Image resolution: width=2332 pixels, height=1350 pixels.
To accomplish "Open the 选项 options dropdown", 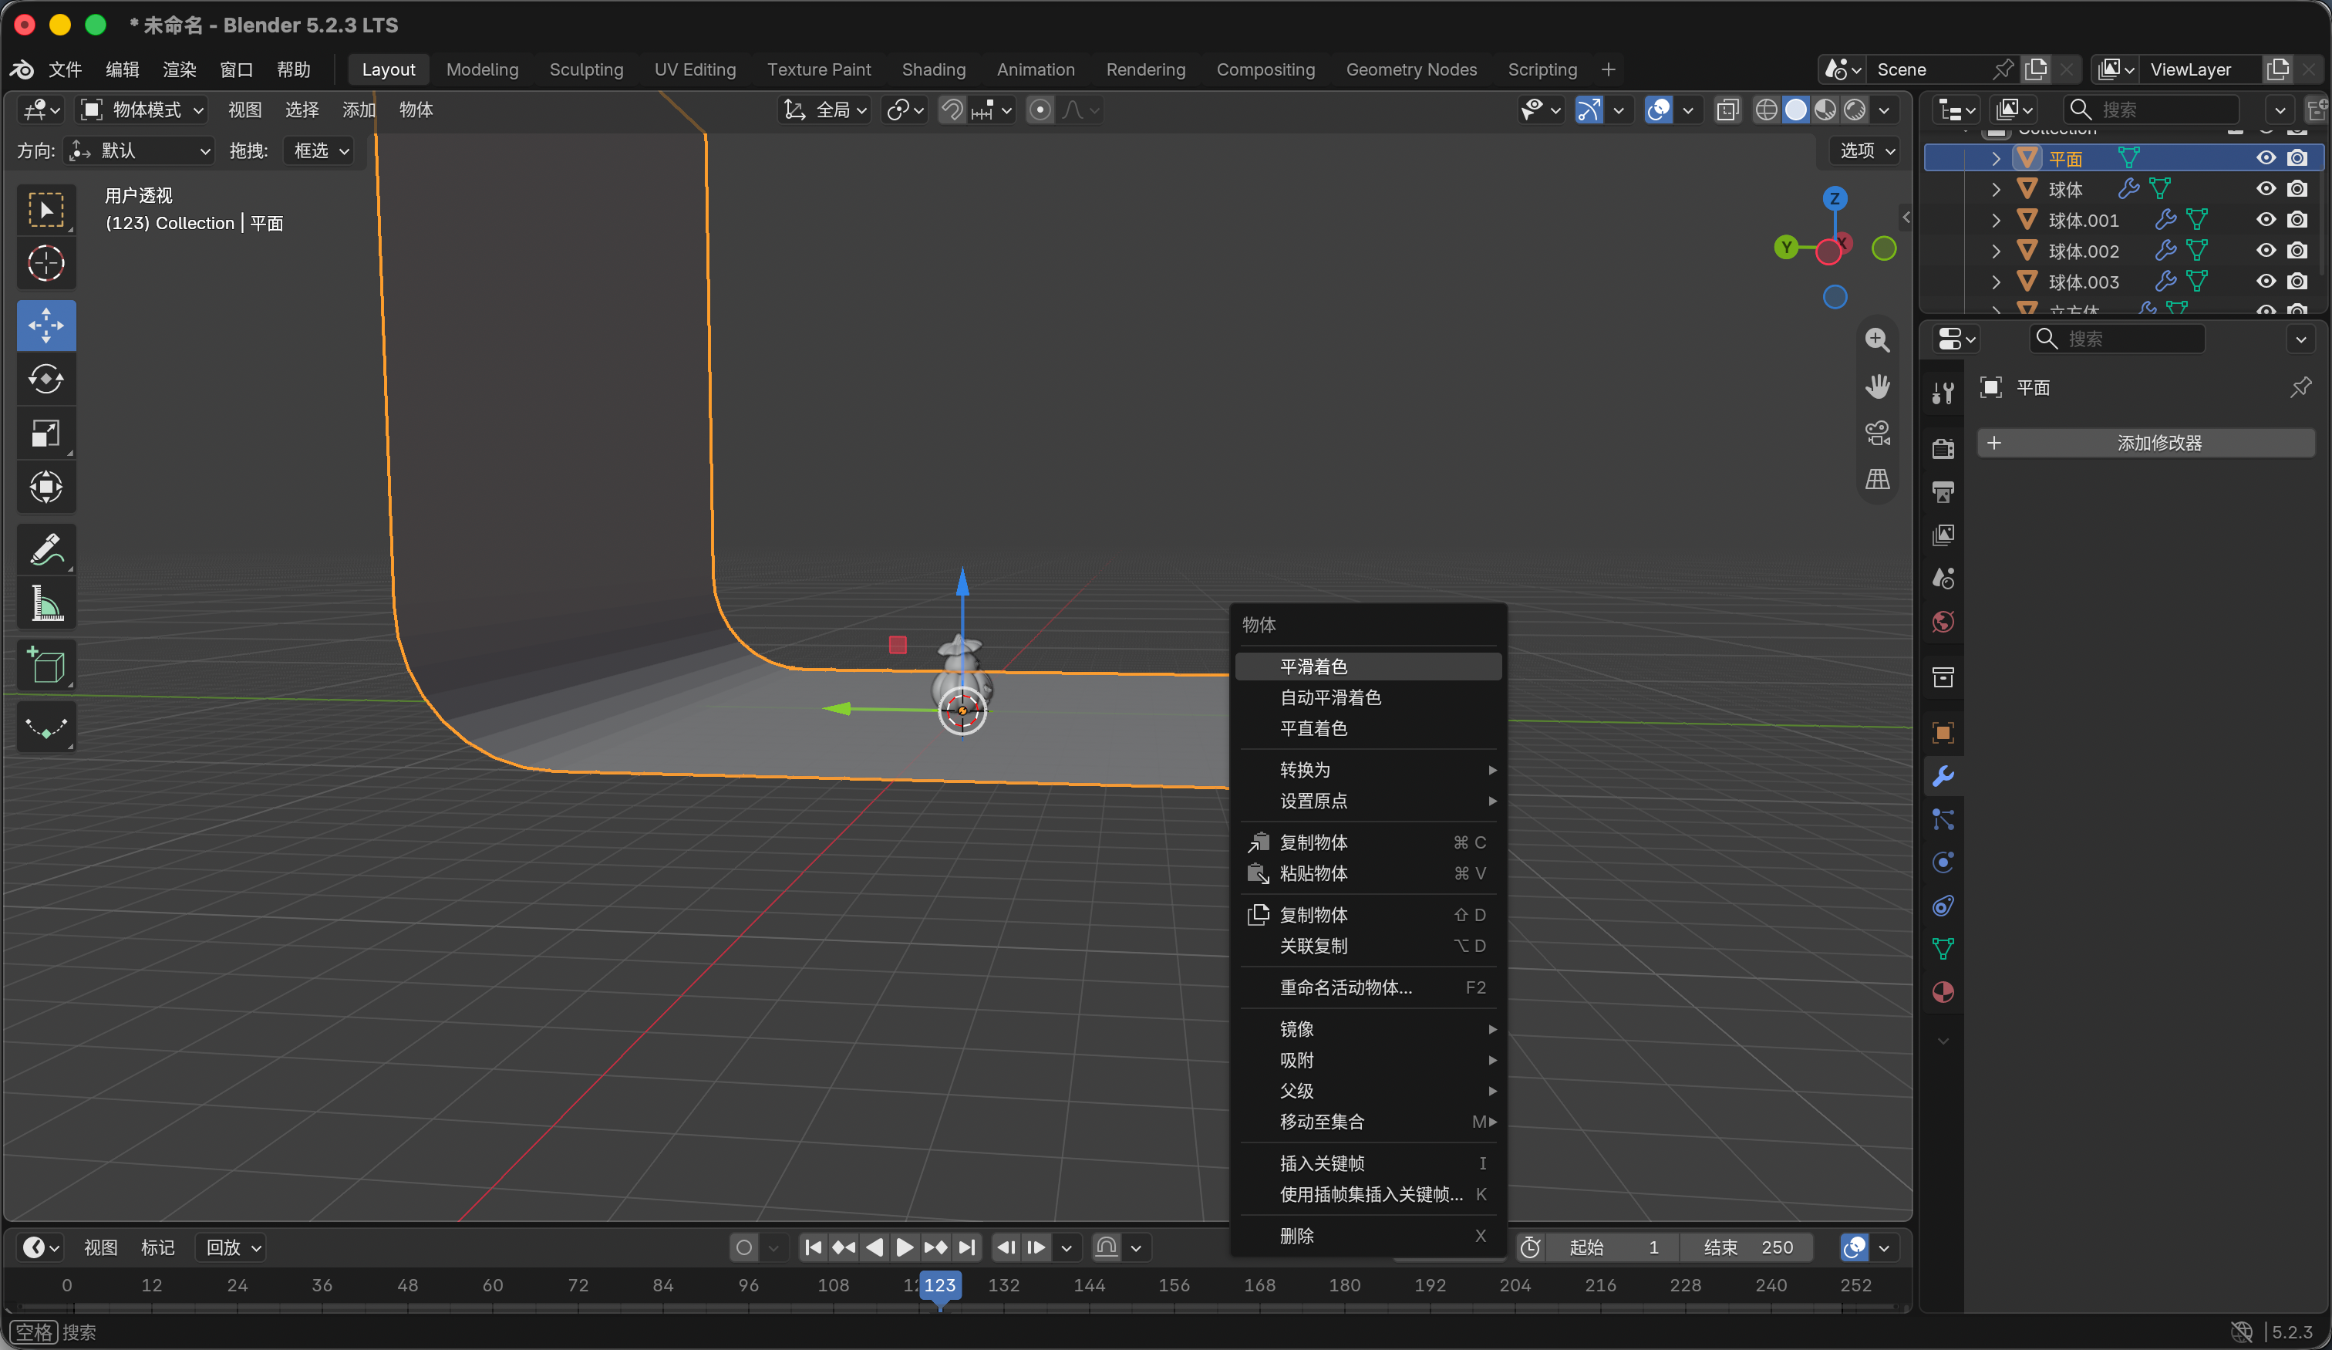I will 1865,150.
